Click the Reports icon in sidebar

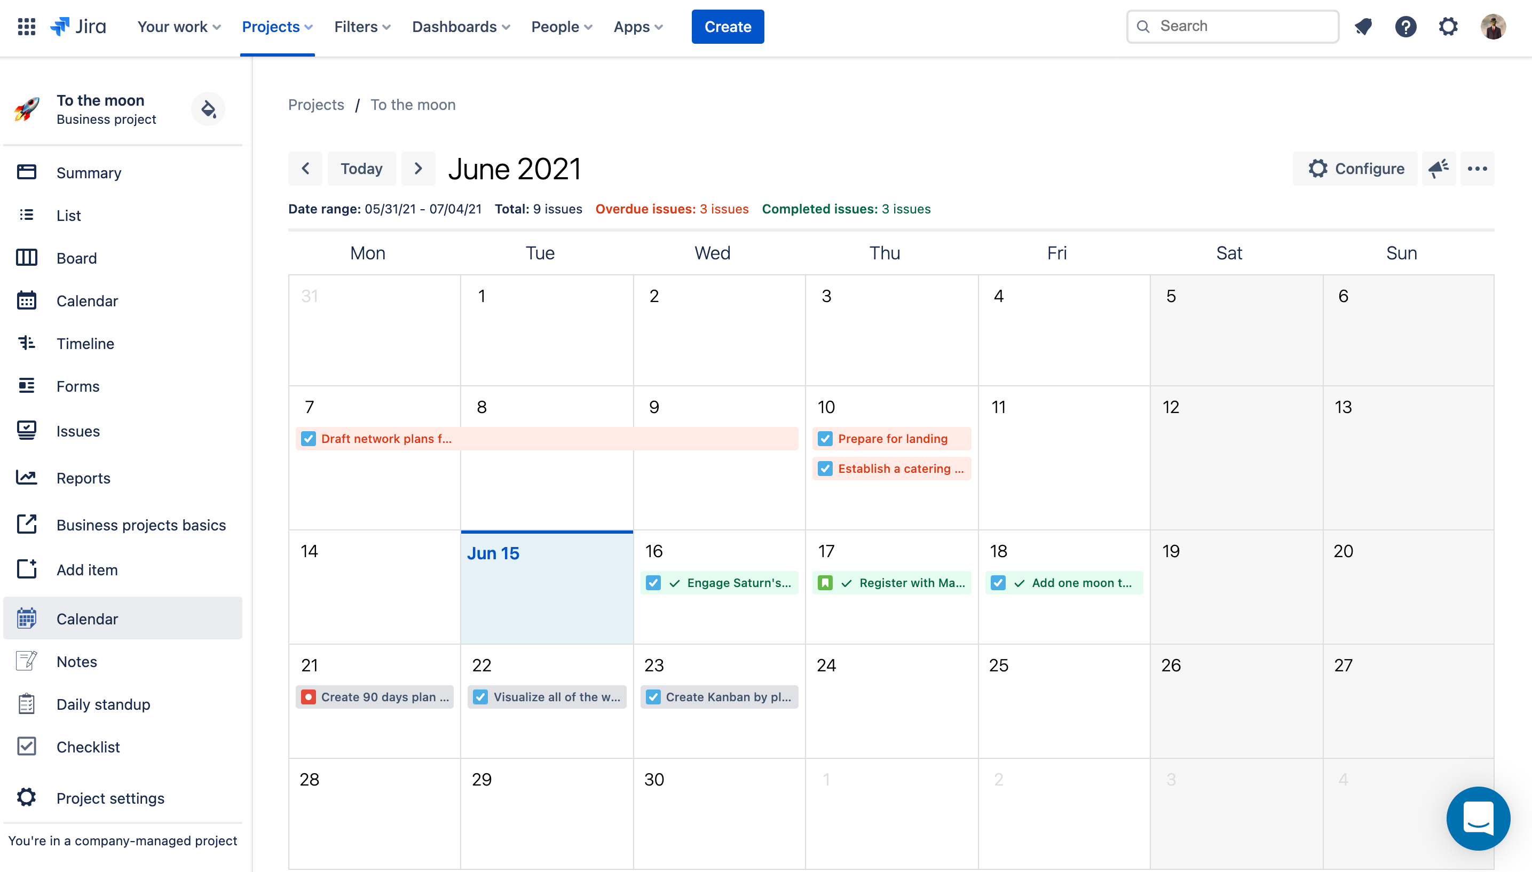click(26, 478)
